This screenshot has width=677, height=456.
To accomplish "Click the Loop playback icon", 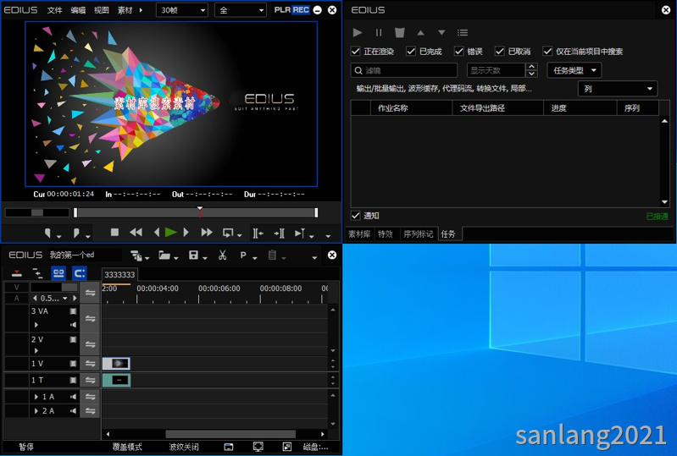I will click(228, 233).
